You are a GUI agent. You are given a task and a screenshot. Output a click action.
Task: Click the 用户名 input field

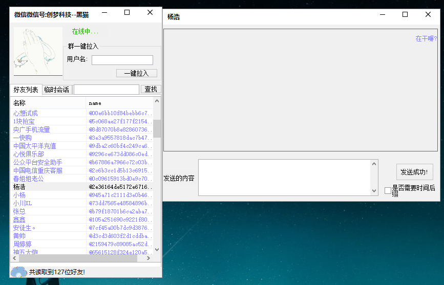pos(122,60)
